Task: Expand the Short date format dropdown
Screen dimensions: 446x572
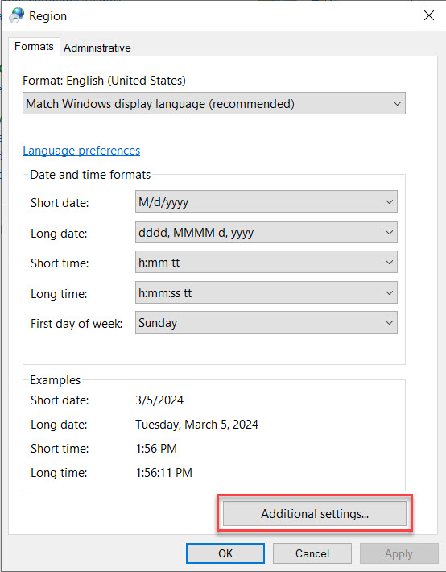Action: (266, 201)
